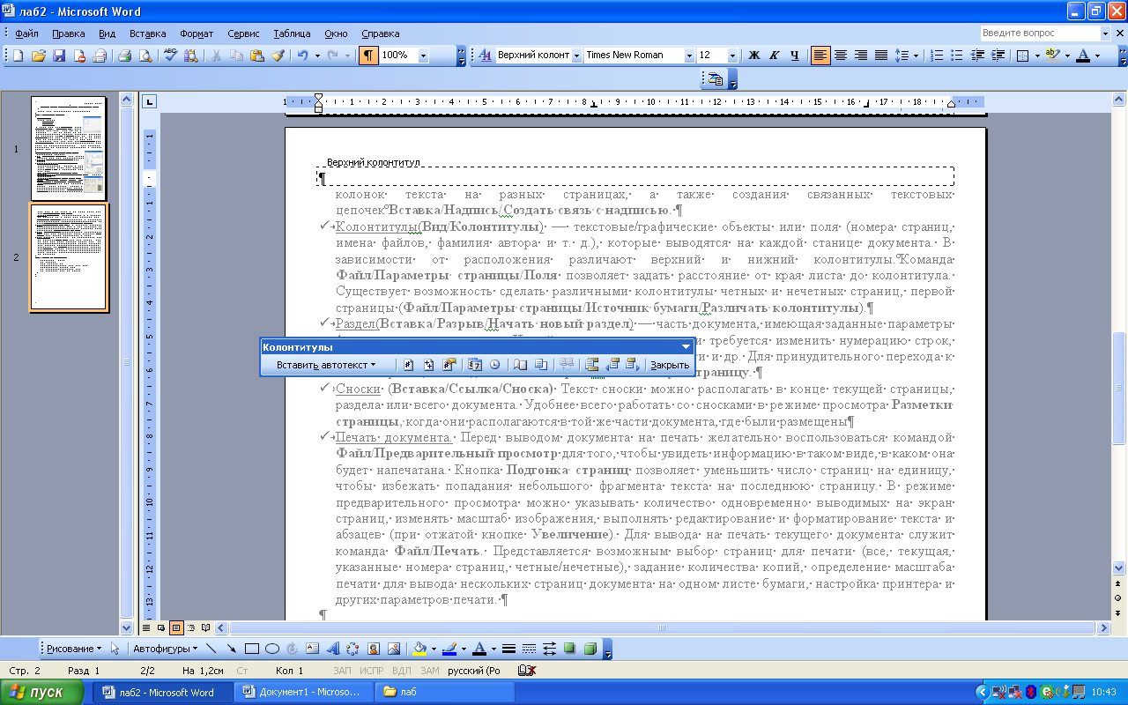Go to the next header section
Image resolution: width=1128 pixels, height=705 pixels.
coord(632,364)
